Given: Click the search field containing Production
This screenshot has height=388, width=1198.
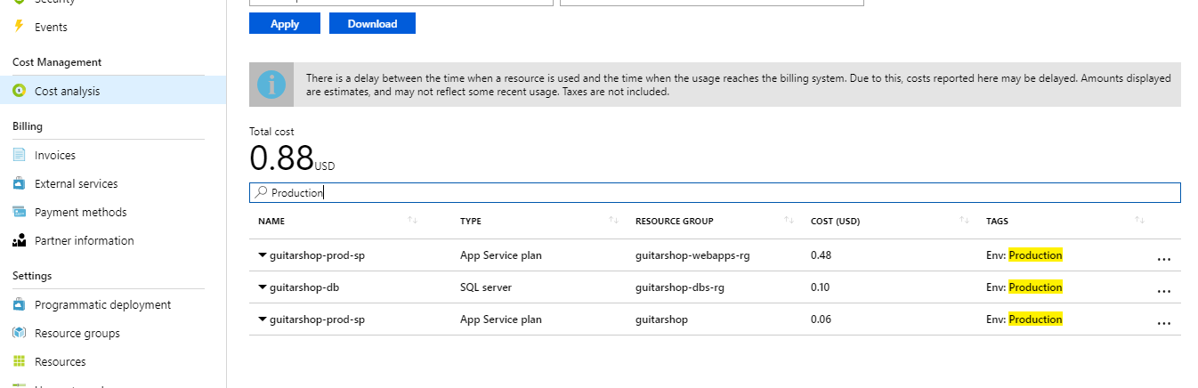Looking at the screenshot, I should coord(715,192).
